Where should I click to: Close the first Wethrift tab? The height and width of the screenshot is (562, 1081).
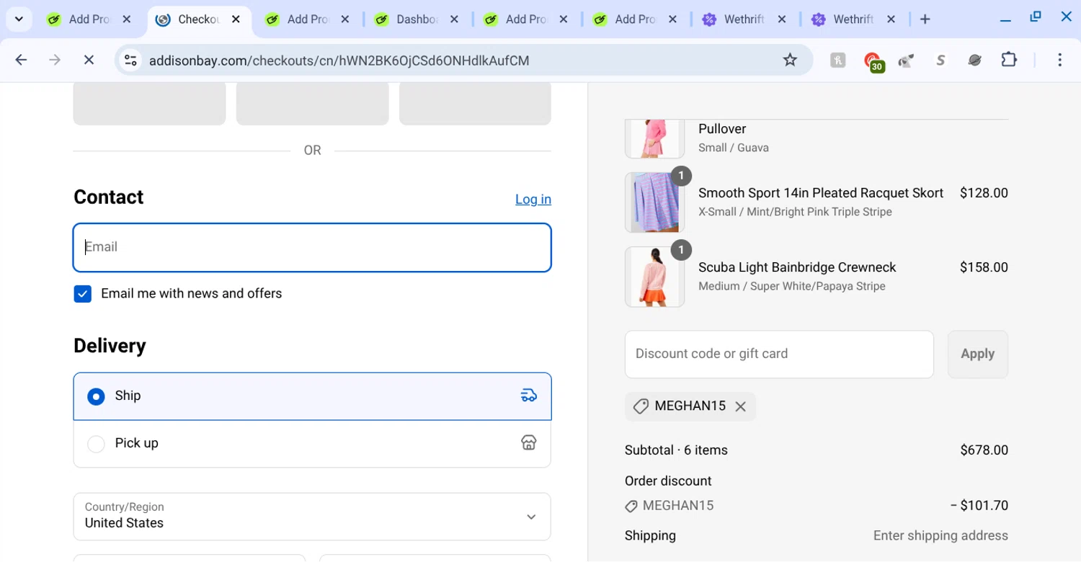782,19
